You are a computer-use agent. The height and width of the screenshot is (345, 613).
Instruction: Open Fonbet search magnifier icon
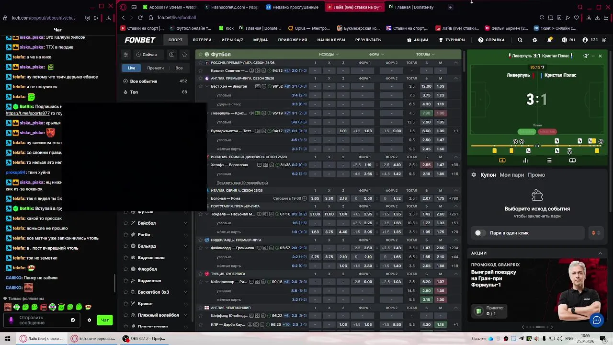(x=520, y=40)
